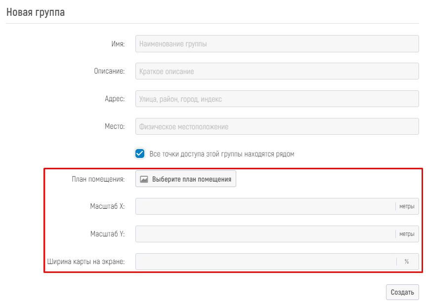Click Выберите план помещения button
This screenshot has height=305, width=426.
185,179
